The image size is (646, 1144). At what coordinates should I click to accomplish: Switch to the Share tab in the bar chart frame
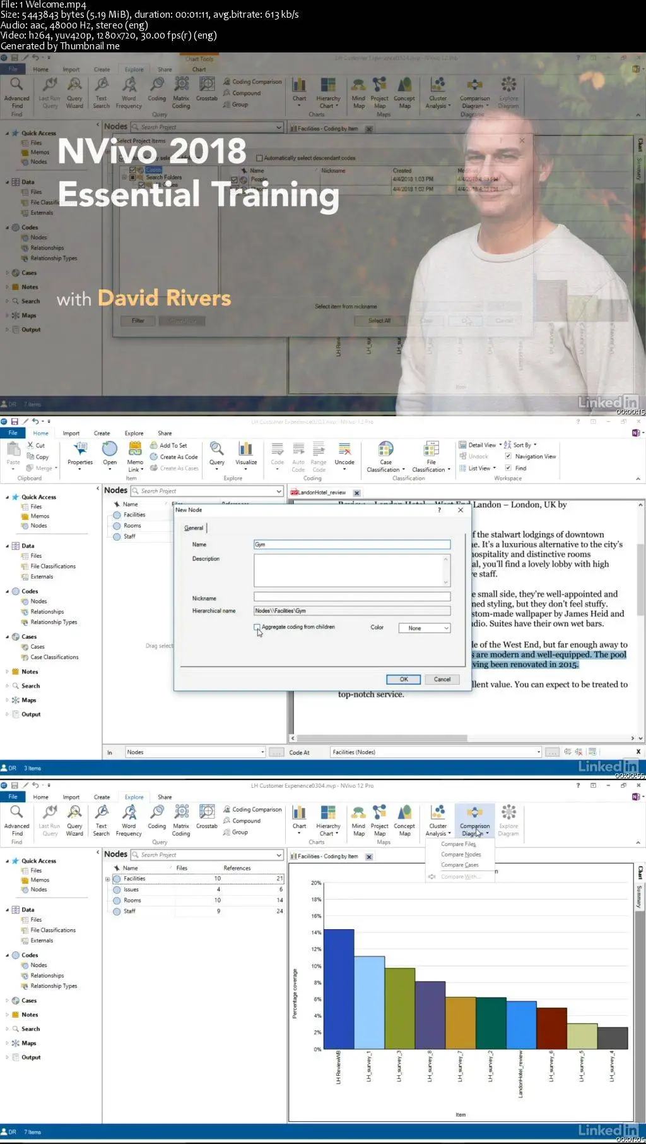coord(165,797)
